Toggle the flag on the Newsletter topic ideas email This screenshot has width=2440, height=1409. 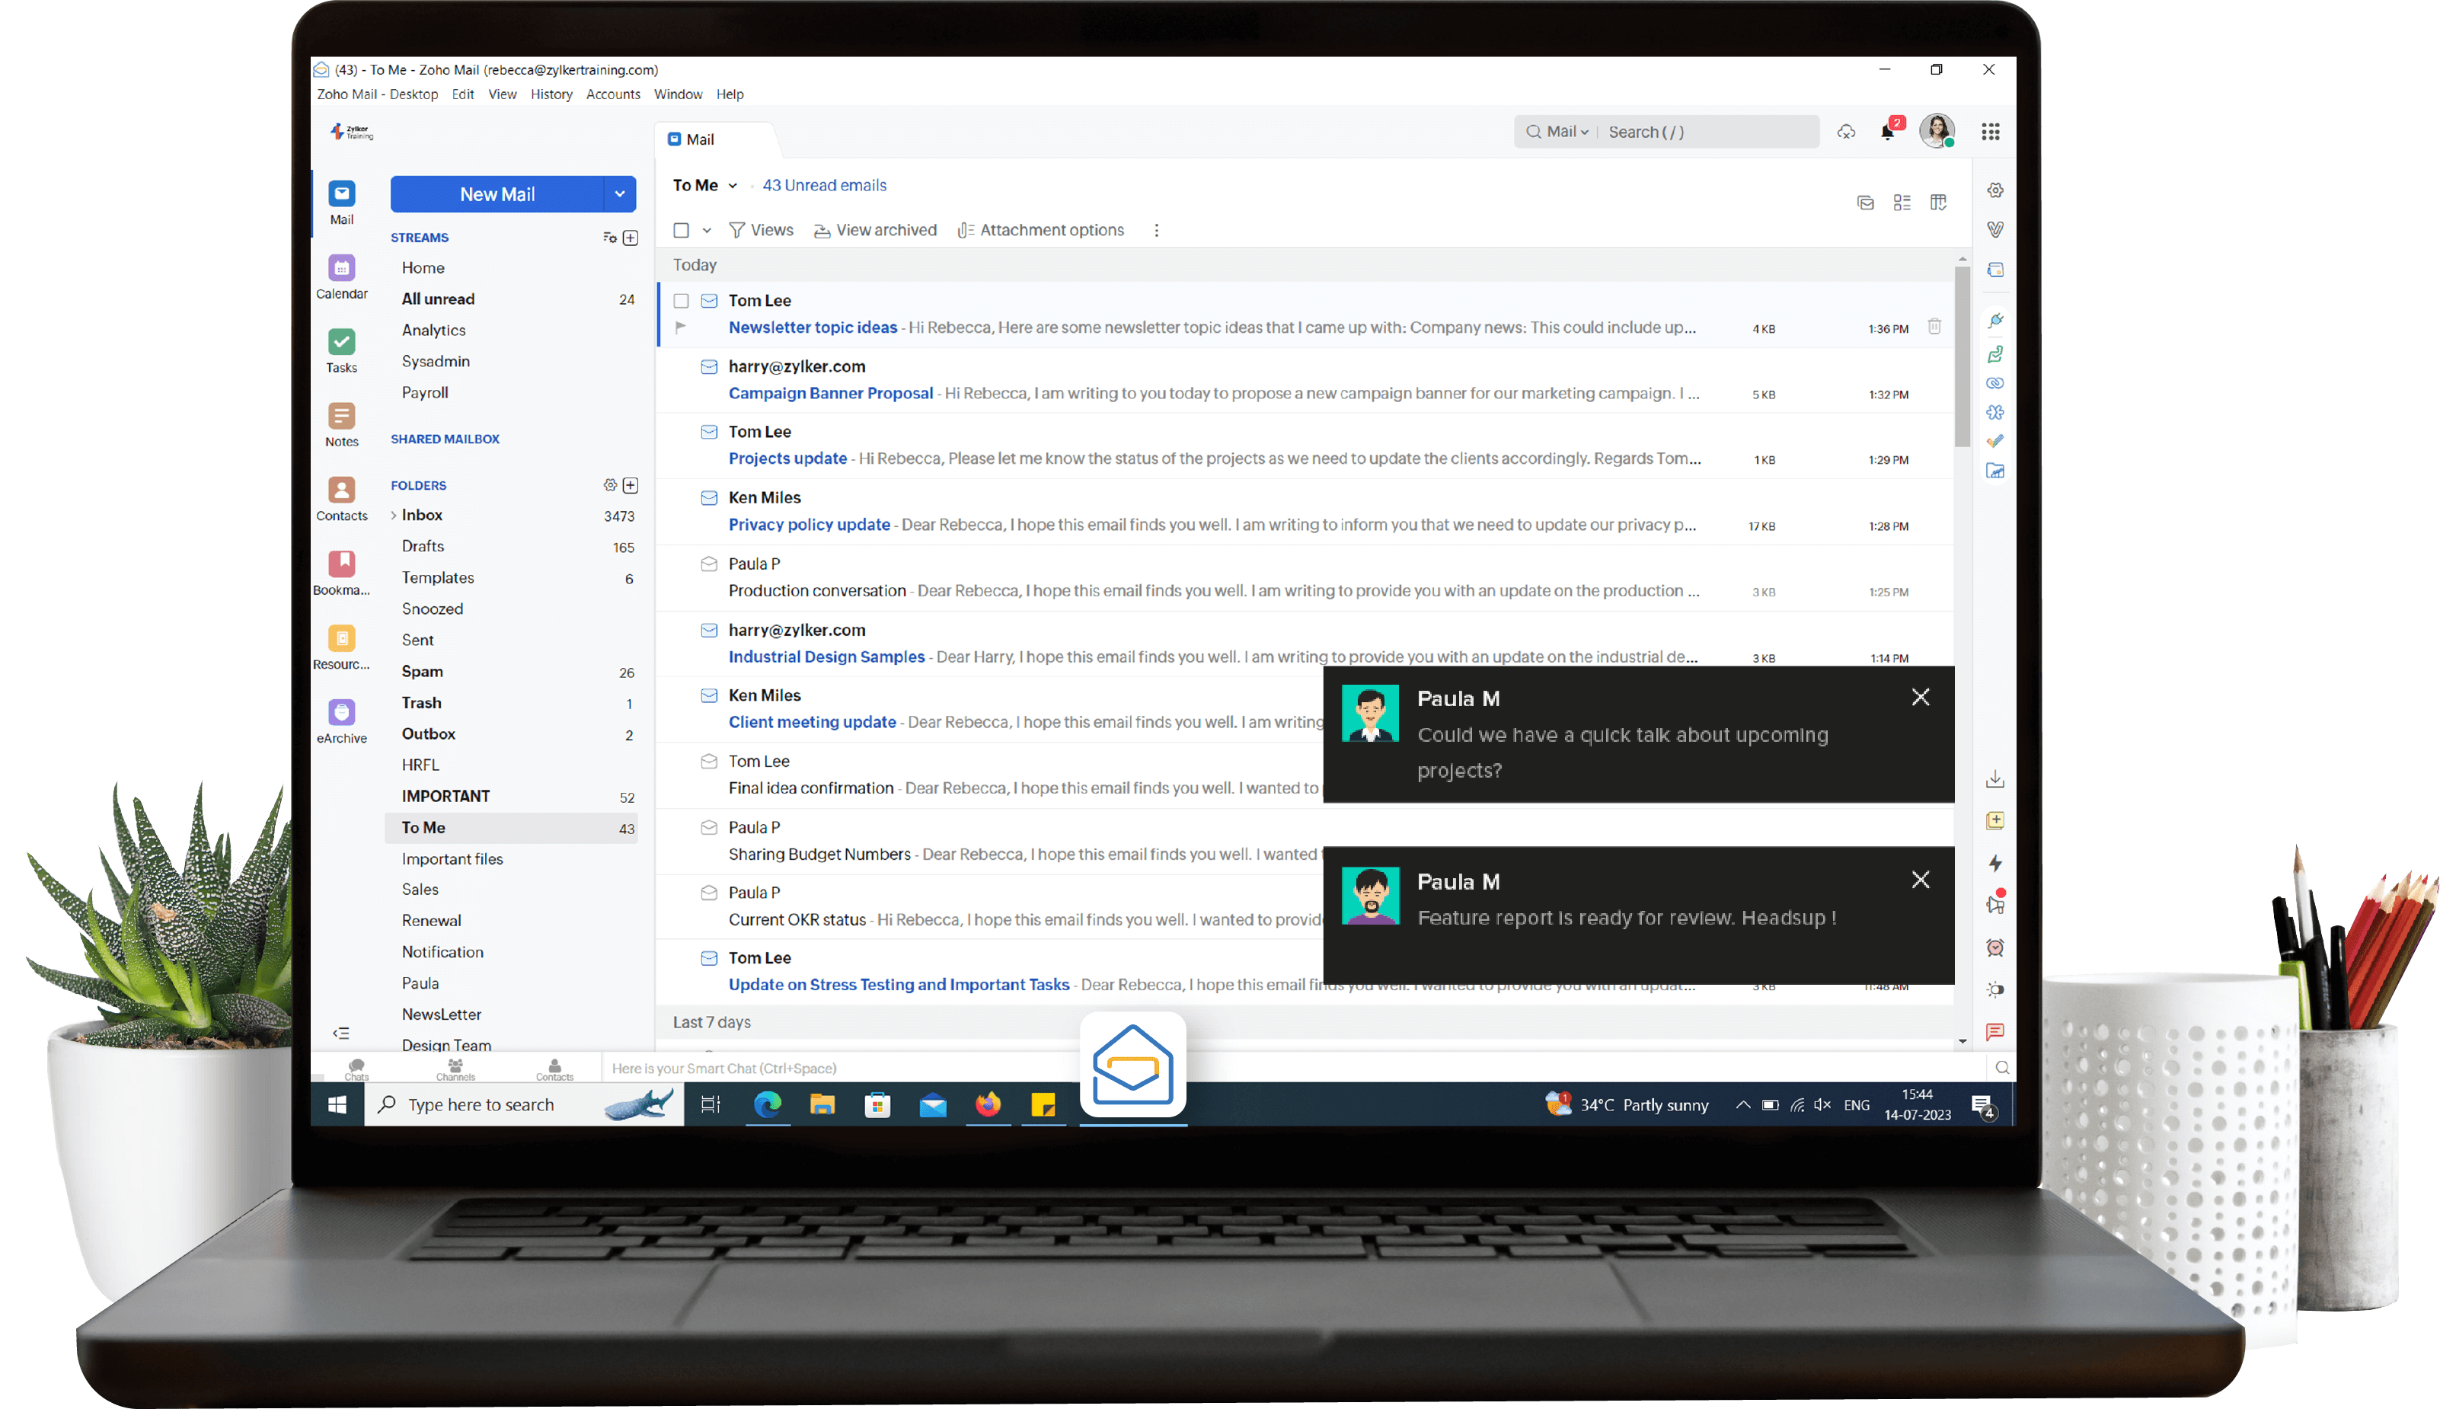[680, 327]
